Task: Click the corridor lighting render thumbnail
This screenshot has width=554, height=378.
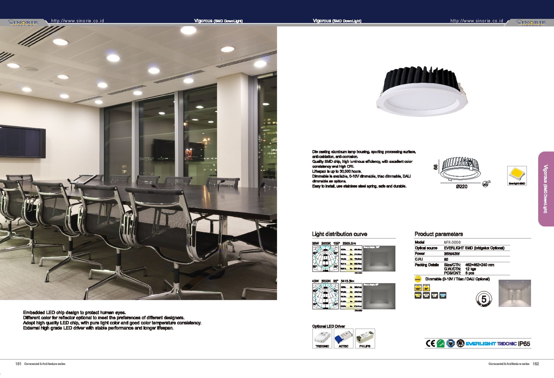Action: pos(515,293)
